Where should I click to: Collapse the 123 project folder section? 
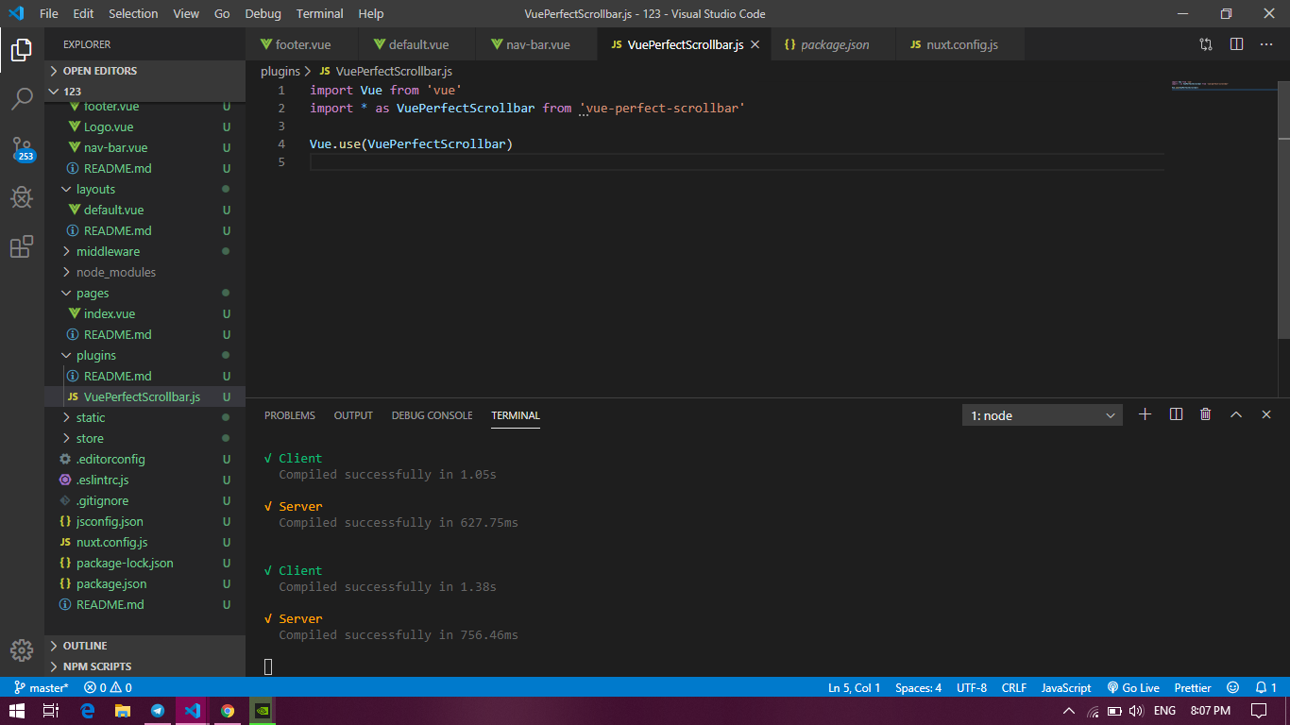pyautogui.click(x=144, y=92)
